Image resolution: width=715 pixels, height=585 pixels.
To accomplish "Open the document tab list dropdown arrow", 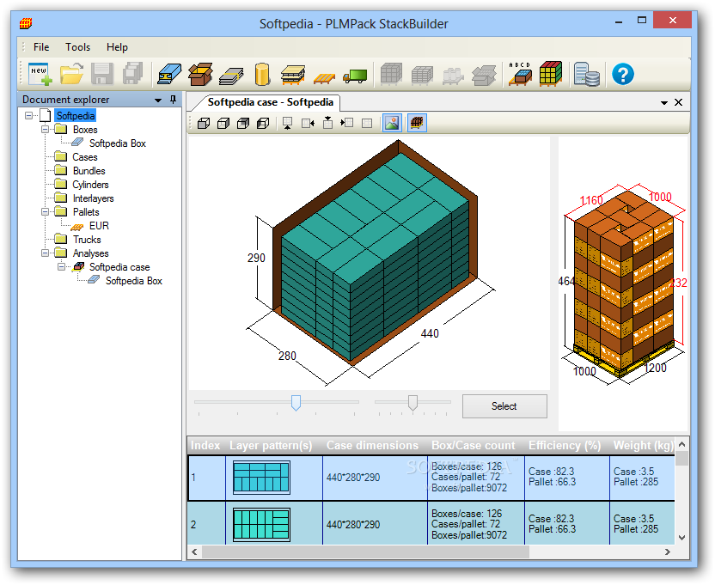I will pos(664,102).
